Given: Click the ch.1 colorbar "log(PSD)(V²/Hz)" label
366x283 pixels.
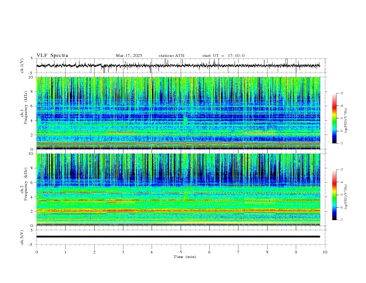Looking at the screenshot, I should click(x=346, y=121).
